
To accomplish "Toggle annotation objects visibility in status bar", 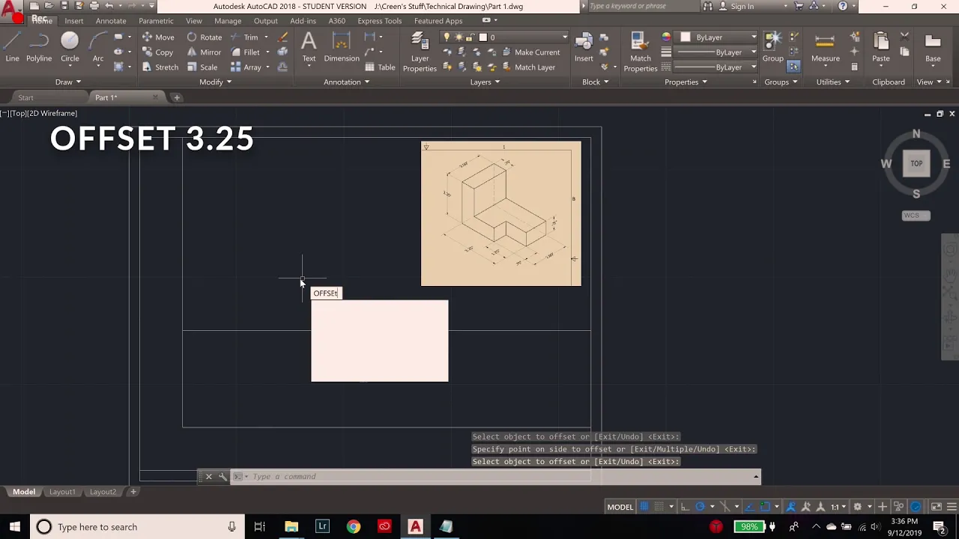I will click(790, 507).
